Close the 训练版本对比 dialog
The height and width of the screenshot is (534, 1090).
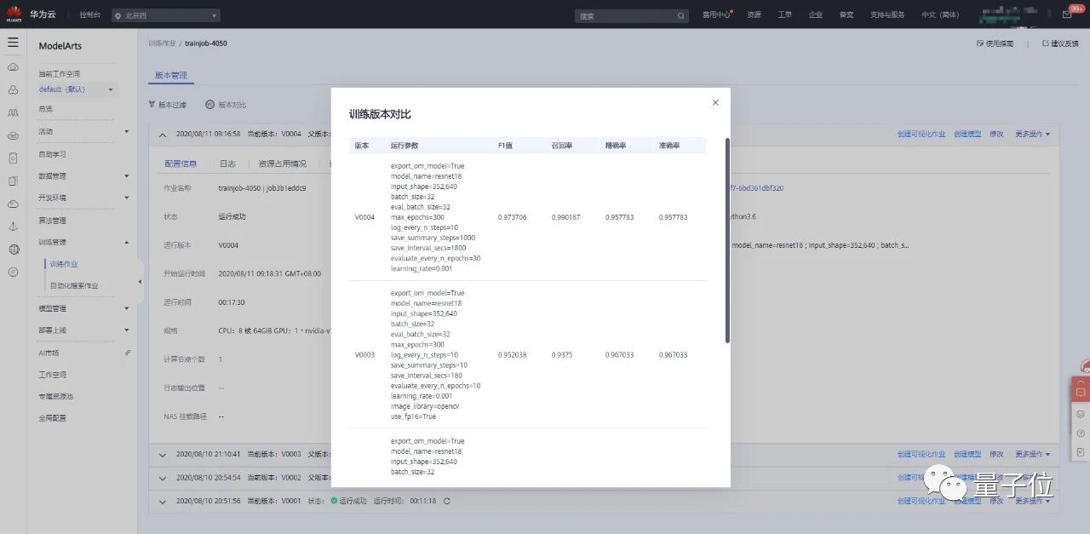[715, 102]
